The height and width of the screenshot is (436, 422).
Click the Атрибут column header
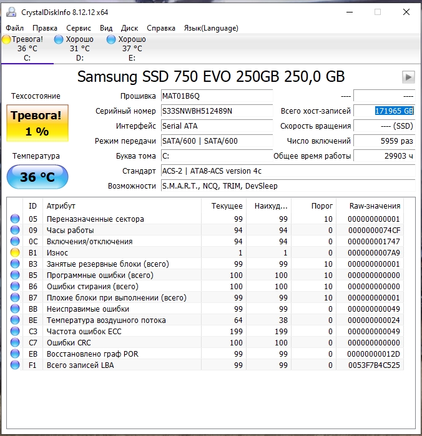(122, 206)
